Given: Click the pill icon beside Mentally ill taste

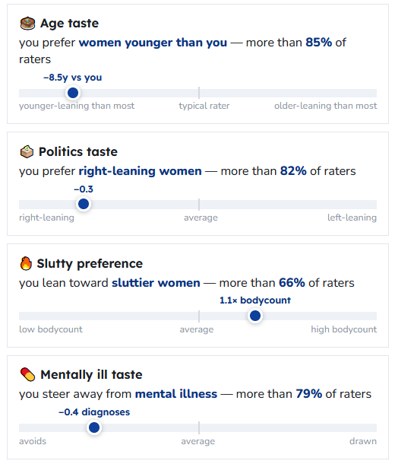Looking at the screenshot, I should pos(28,375).
